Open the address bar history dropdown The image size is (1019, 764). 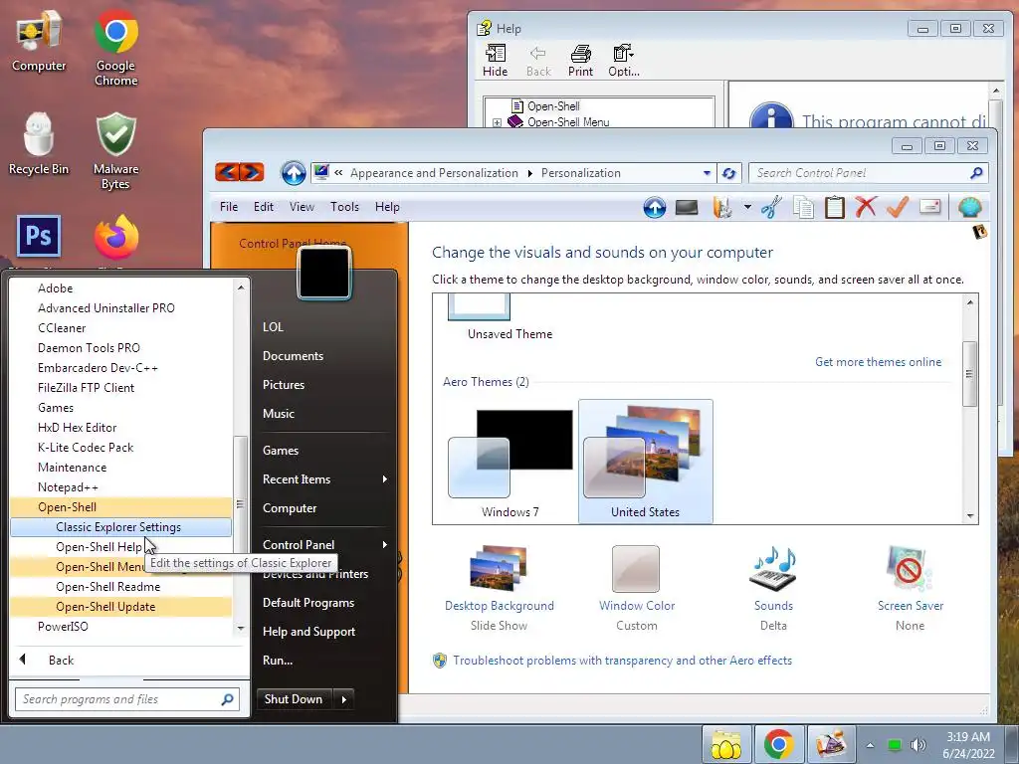(708, 173)
